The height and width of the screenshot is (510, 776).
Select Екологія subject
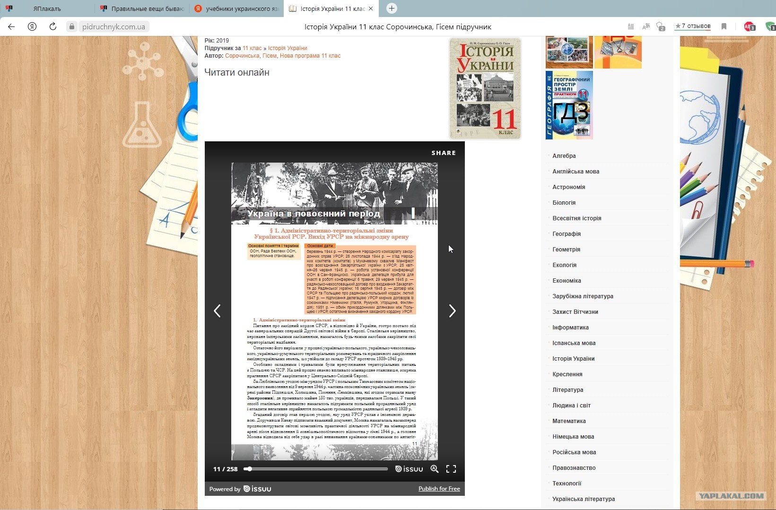564,265
